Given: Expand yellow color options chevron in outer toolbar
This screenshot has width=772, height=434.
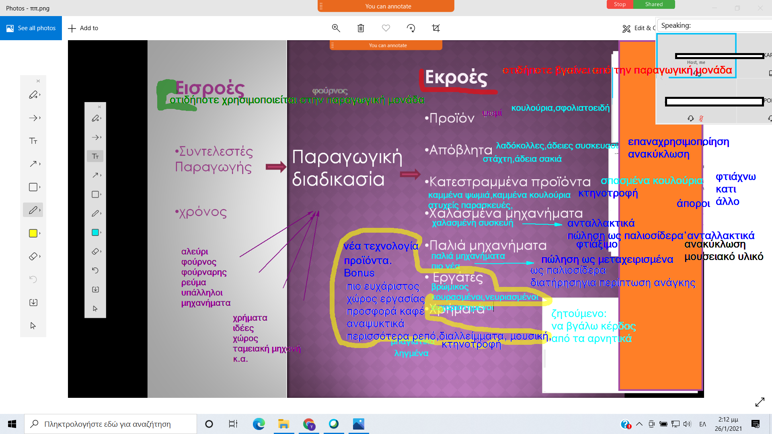Looking at the screenshot, I should coord(40,233).
